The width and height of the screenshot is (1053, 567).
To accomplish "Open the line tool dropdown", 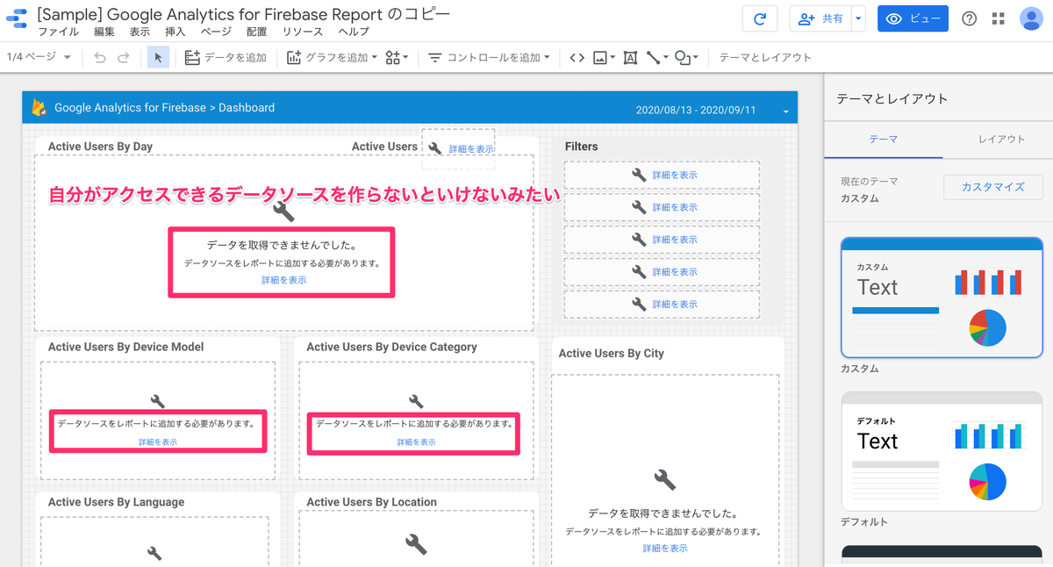I will coord(657,58).
